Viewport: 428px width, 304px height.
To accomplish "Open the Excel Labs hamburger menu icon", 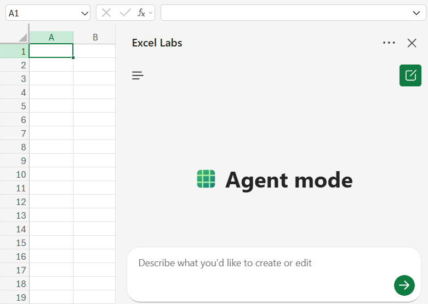I will (138, 75).
